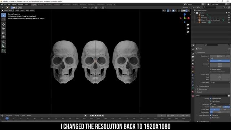Adjust the Compression slider
This screenshot has width=231, height=130.
coord(220,112)
